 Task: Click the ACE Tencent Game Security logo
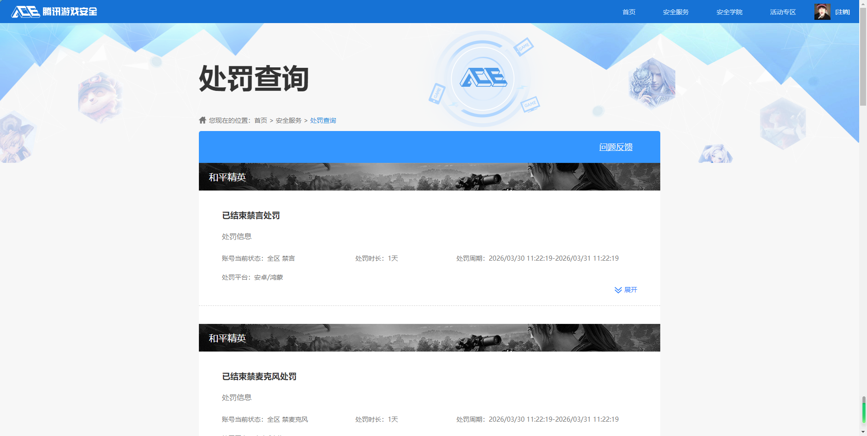(x=54, y=12)
